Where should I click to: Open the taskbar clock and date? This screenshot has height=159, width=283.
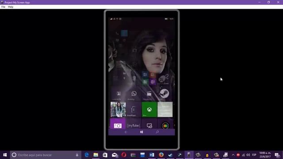pos(265,155)
